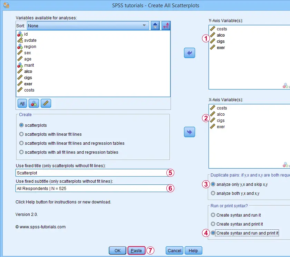Click the ruler icon beside exer in X-Axis list
The image size is (290, 257).
click(x=213, y=126)
